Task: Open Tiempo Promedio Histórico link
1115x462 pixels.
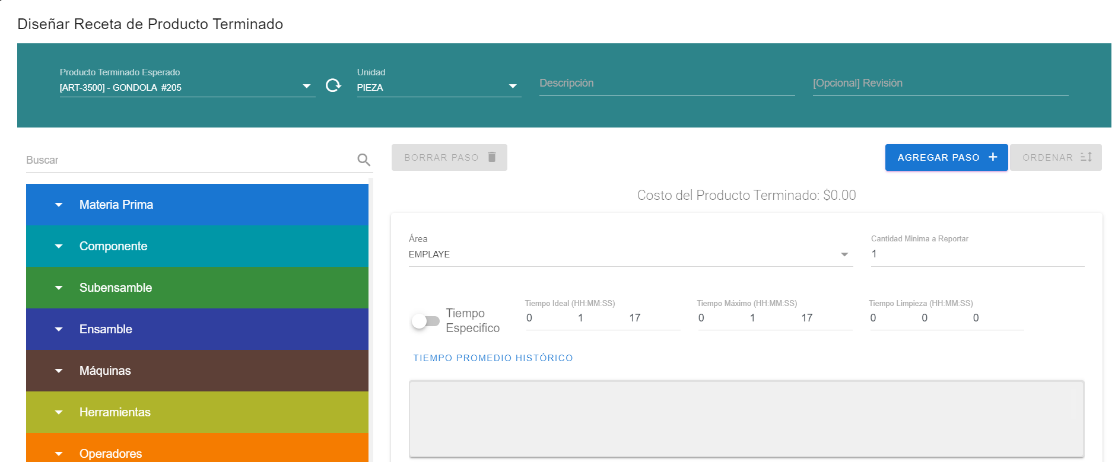Action: [x=493, y=358]
